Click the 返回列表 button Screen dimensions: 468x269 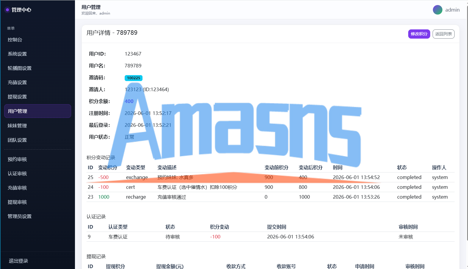click(443, 34)
